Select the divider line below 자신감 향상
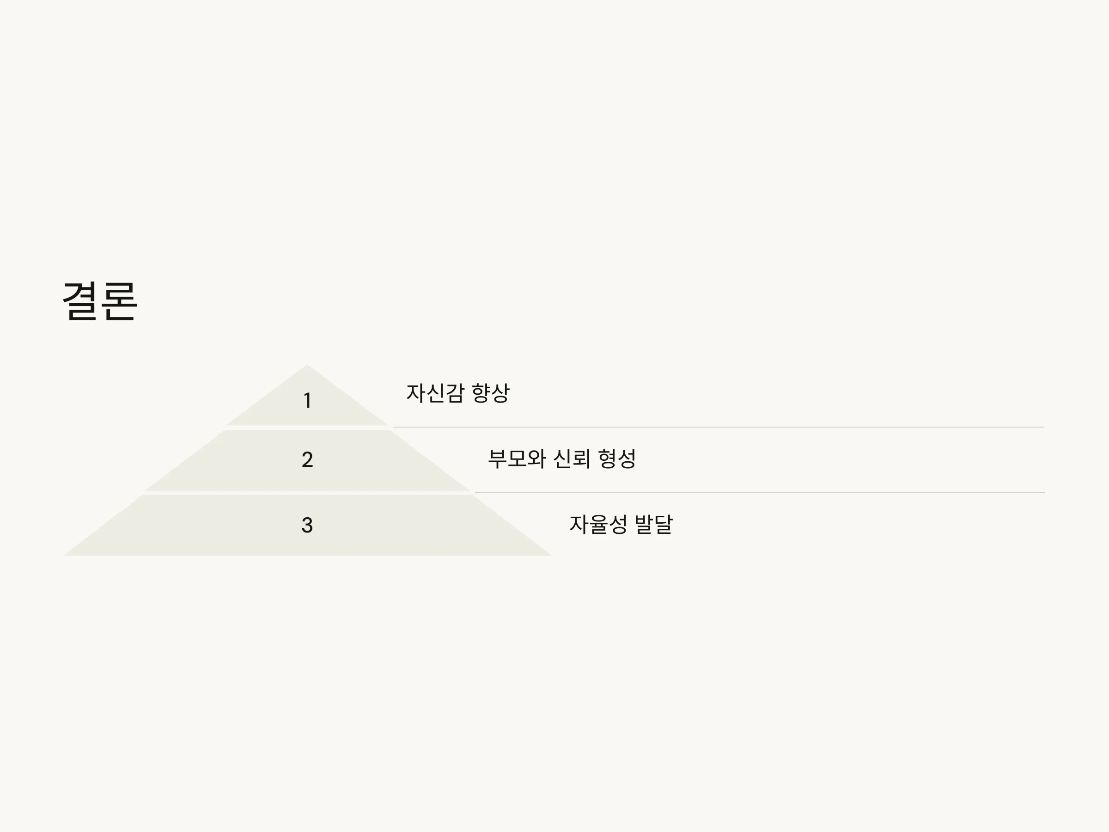 [719, 427]
